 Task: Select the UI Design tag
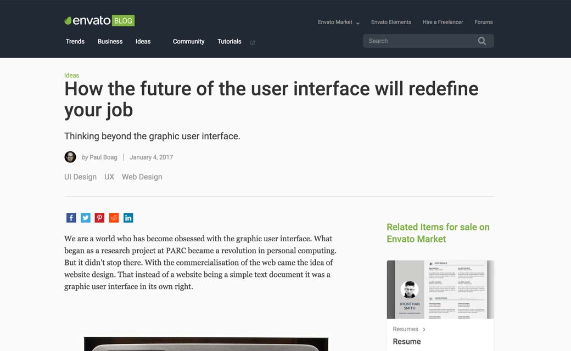click(x=80, y=177)
